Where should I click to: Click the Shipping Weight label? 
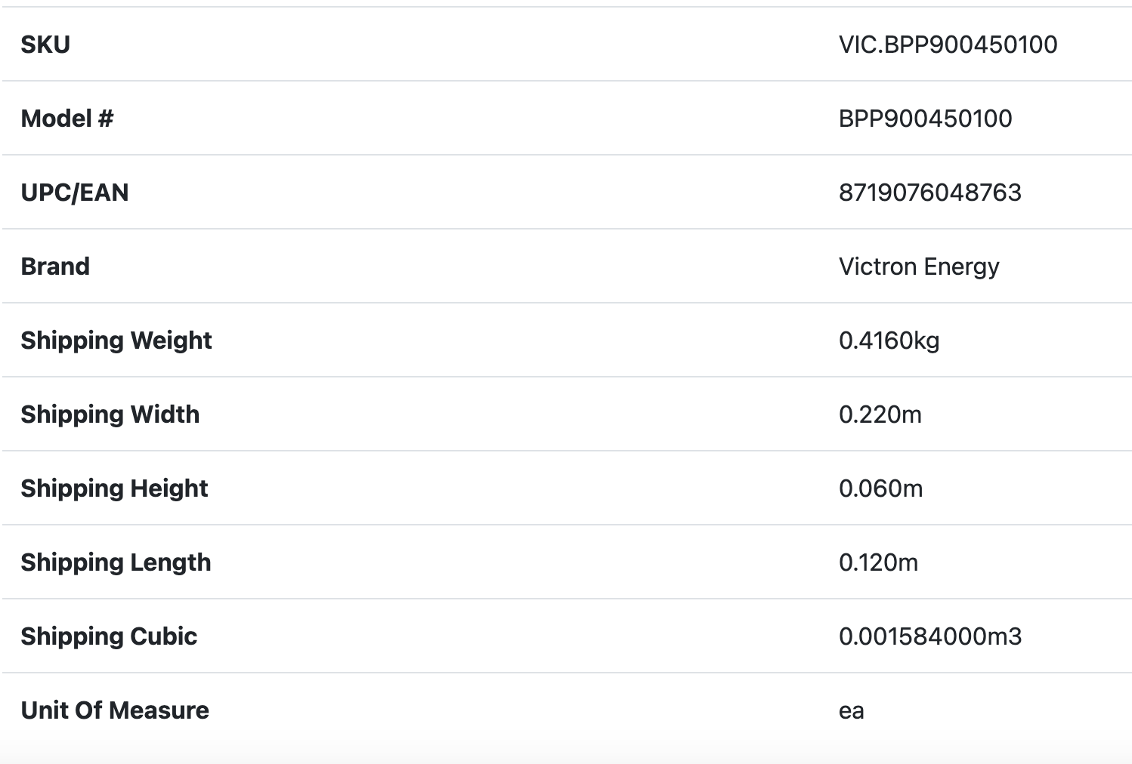(116, 340)
